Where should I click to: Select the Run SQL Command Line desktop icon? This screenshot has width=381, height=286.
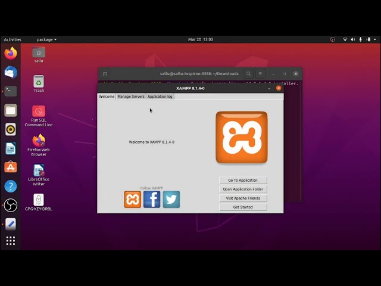[x=39, y=116]
